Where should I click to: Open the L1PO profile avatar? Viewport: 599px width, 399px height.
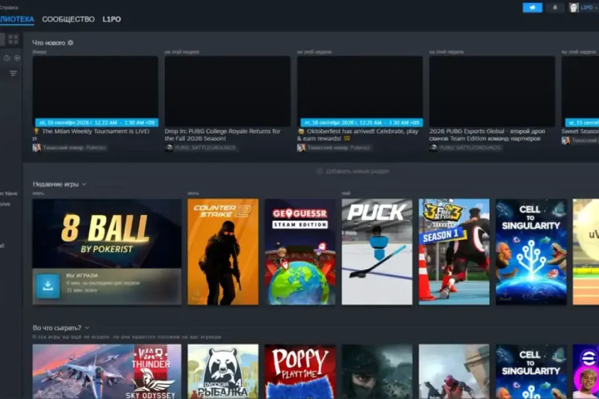573,7
